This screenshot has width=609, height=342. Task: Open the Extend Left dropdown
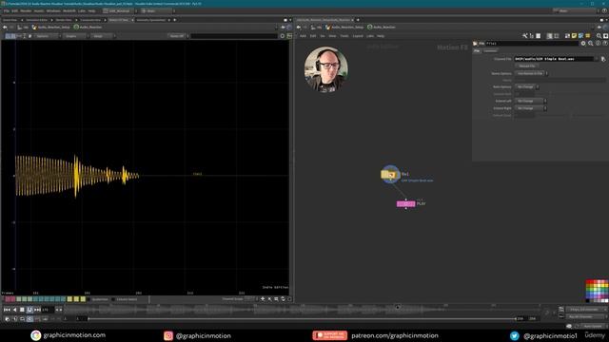[531, 101]
